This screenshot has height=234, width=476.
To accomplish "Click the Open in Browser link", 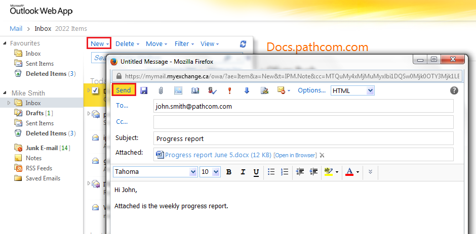I will click(295, 155).
